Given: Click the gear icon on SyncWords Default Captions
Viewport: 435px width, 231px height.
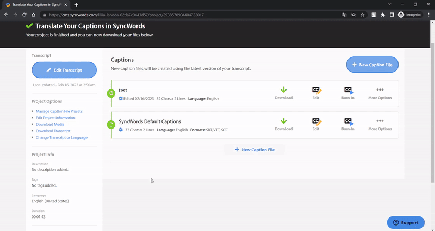Looking at the screenshot, I should pos(121,130).
